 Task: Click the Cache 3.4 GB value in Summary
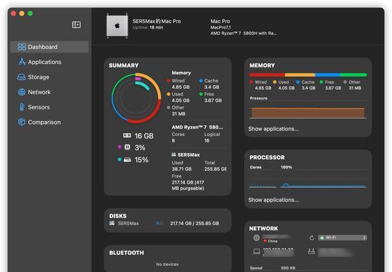(x=212, y=87)
